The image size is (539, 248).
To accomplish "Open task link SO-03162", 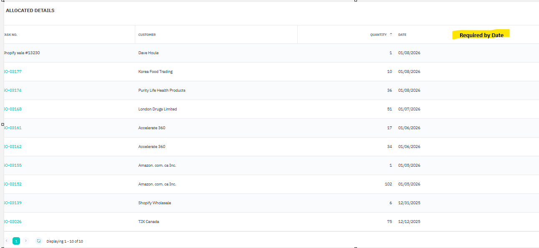I will coord(13,147).
